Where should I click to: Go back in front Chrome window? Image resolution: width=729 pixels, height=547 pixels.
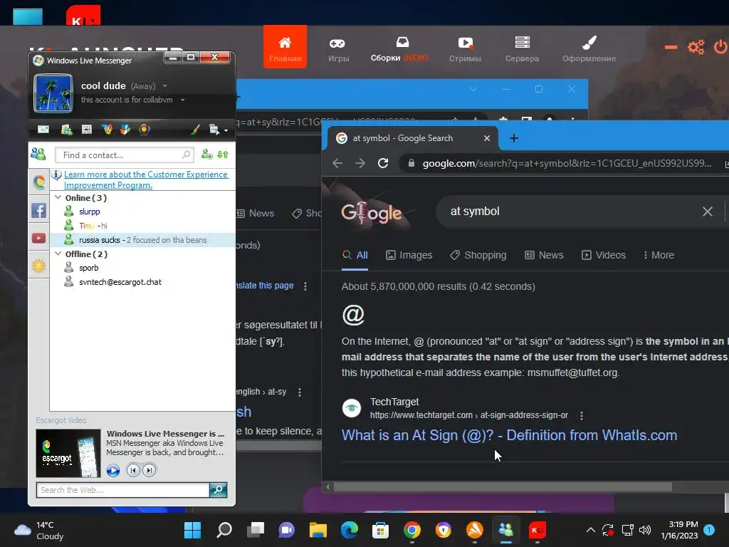click(x=337, y=163)
